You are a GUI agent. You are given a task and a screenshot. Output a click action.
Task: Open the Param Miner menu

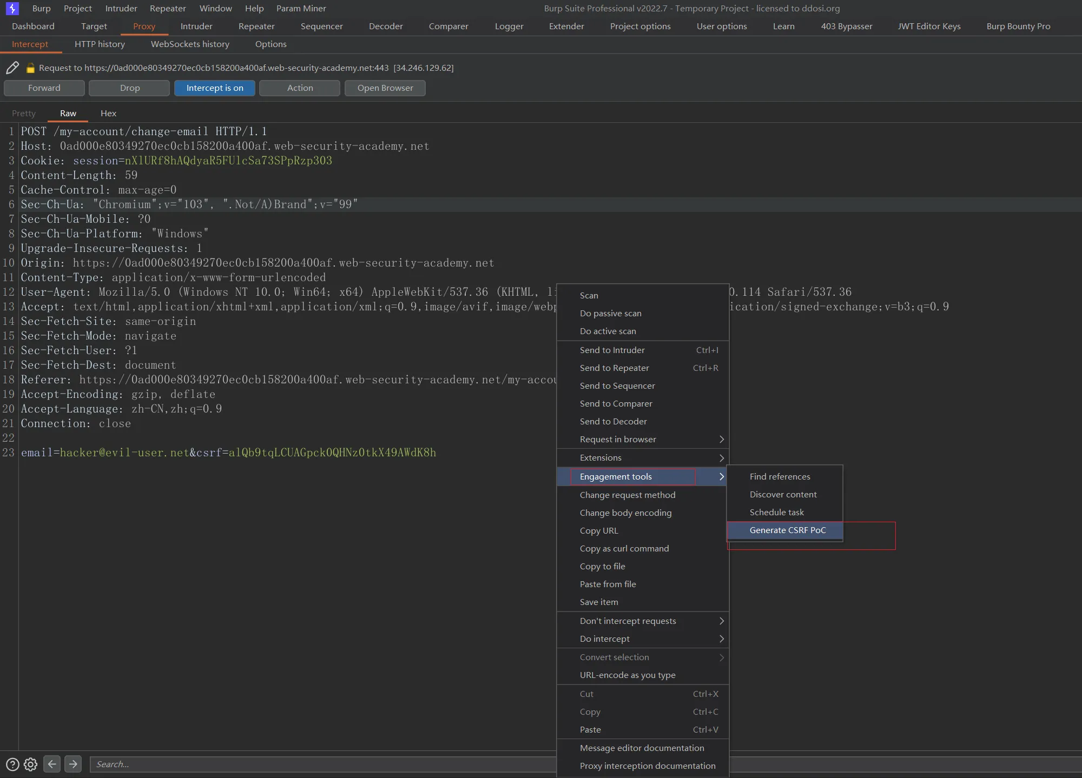point(301,8)
